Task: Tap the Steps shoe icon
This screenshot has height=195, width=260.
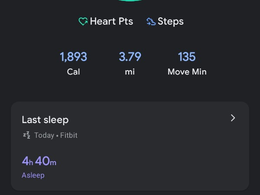Action: pos(151,21)
